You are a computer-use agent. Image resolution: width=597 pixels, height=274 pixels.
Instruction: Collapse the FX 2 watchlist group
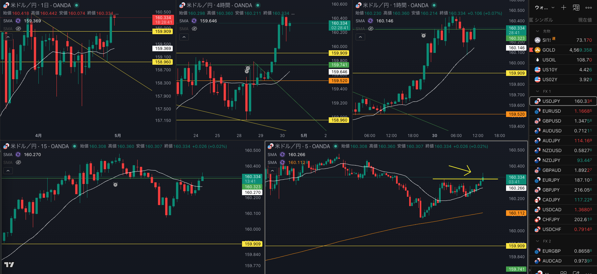tap(538, 241)
